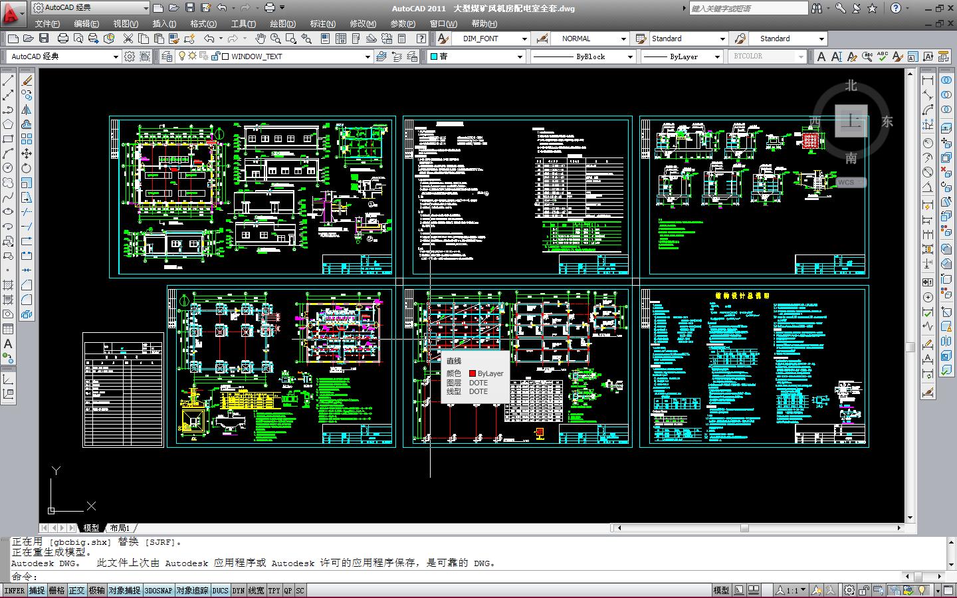Screen dimensions: 957x598
Task: Toggle 对象捕捉 object snap button
Action: [124, 591]
